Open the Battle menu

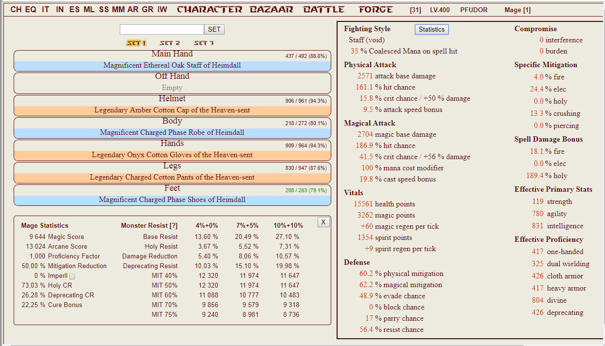[x=324, y=10]
